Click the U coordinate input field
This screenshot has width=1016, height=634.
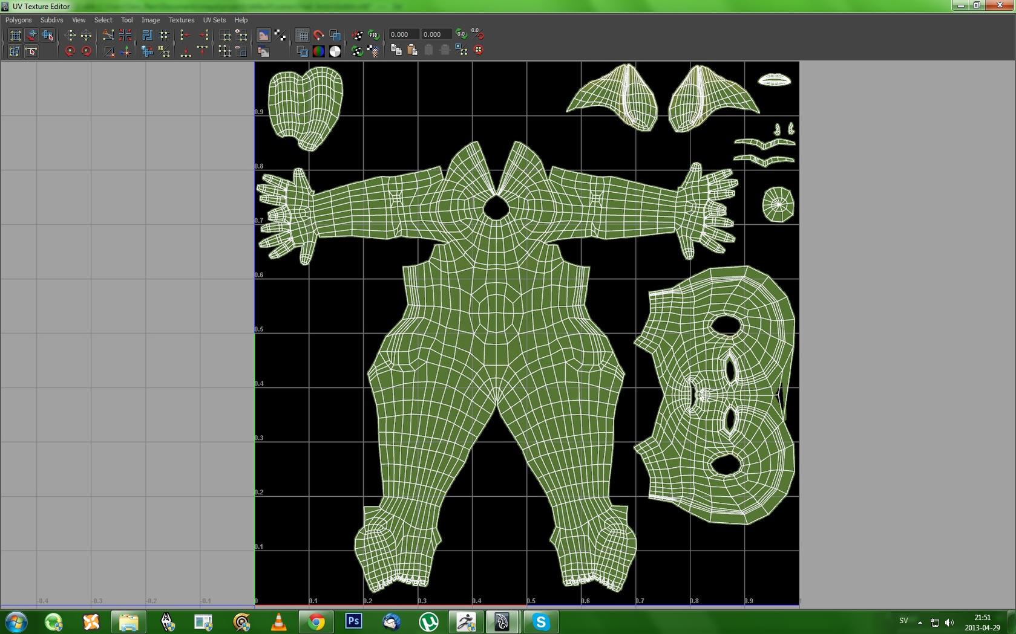click(404, 34)
